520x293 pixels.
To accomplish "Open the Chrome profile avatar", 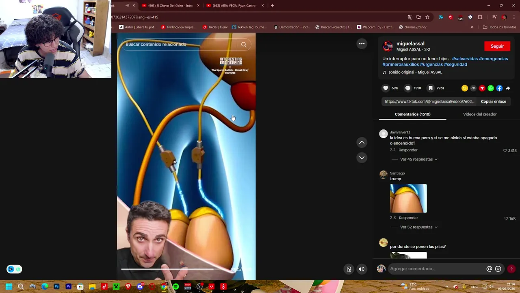I will pos(504,17).
